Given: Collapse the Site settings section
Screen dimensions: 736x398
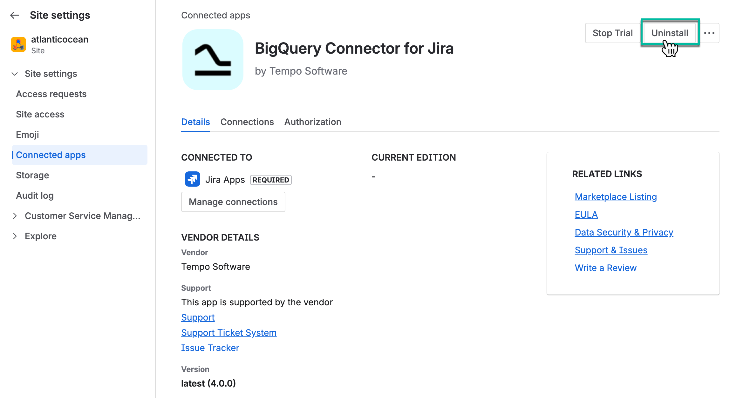Looking at the screenshot, I should tap(15, 74).
